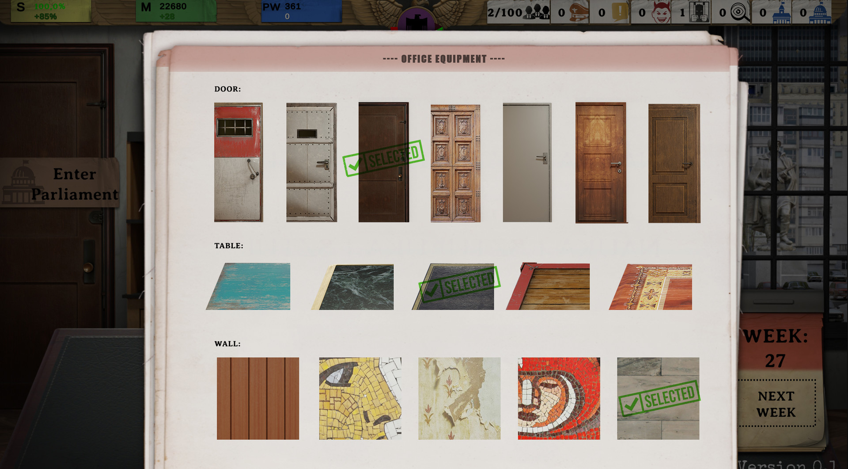Image resolution: width=848 pixels, height=469 pixels.
Task: Choose the dark green marble table
Action: [x=352, y=287]
